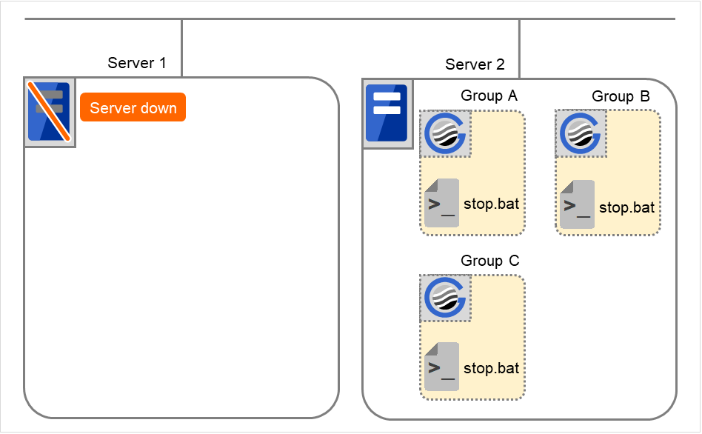Click the blue Server 2 icon
Viewport: 702px width, 434px height.
pyautogui.click(x=387, y=112)
